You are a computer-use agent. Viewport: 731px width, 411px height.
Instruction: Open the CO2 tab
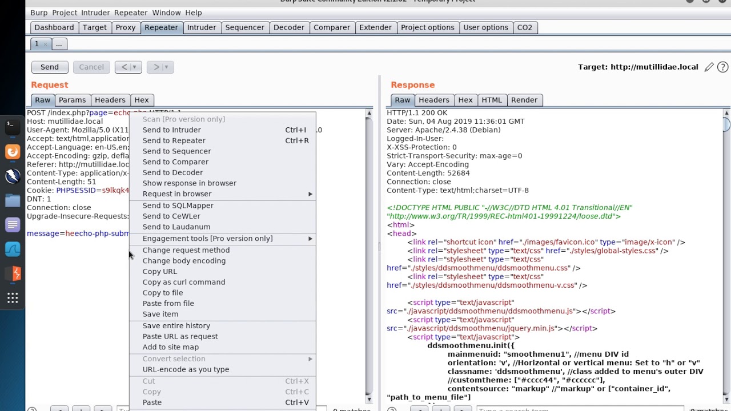tap(524, 27)
